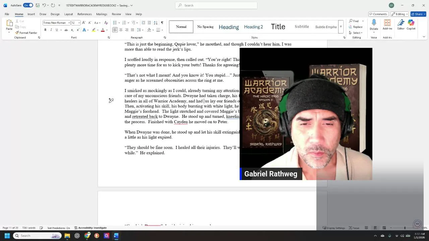429x241 pixels.
Task: Open the Editing mode dropdown
Action: [x=400, y=14]
